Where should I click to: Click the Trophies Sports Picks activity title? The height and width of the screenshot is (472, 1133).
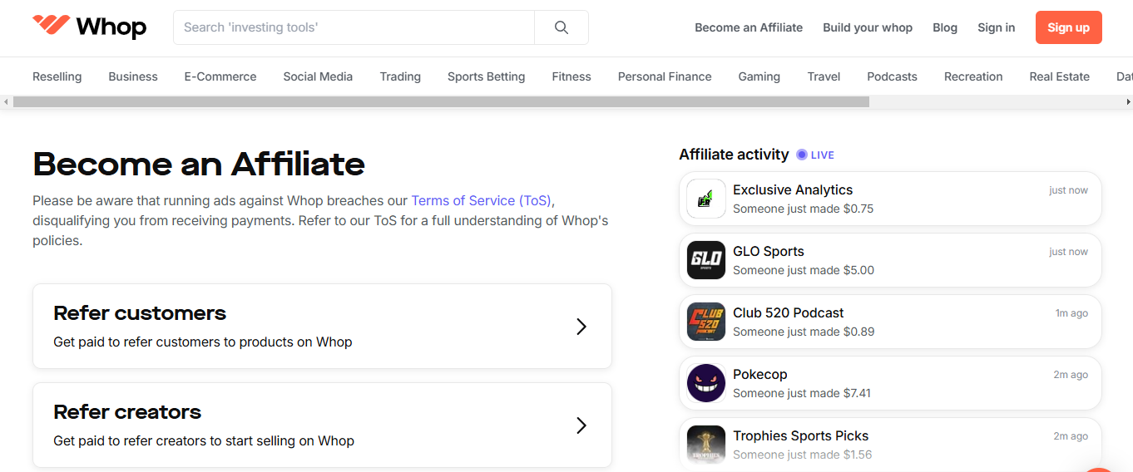pyautogui.click(x=801, y=435)
